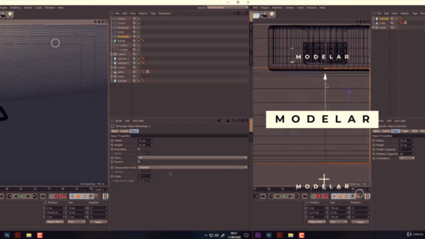Click the viewport move-camera icon in left window
The image size is (425, 239).
pyautogui.click(x=96, y=22)
